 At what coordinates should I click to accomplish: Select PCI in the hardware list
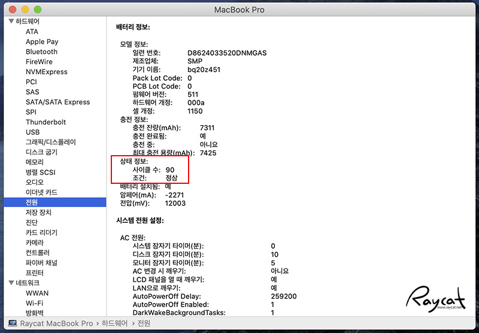[31, 82]
